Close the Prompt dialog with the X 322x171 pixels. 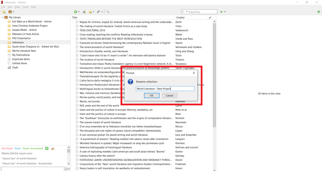pos(194,73)
